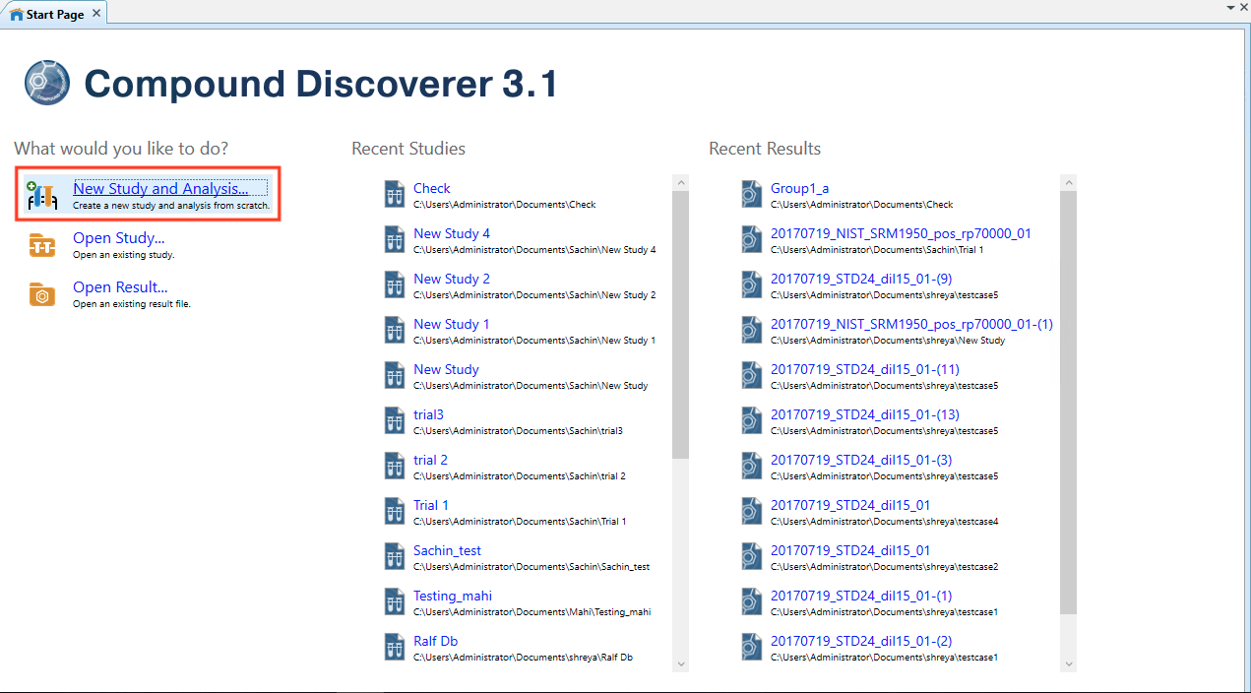Open the Open Result... link

(120, 287)
